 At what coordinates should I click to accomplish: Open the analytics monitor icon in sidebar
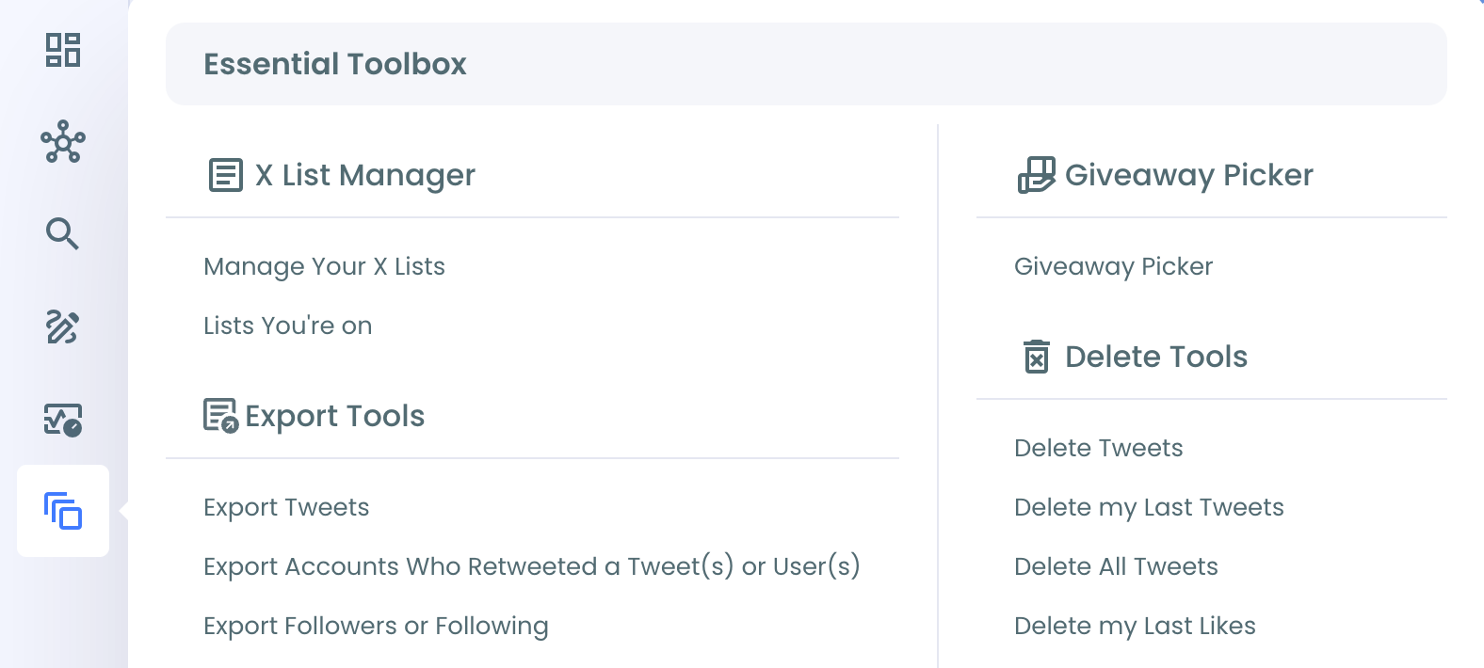pyautogui.click(x=63, y=420)
